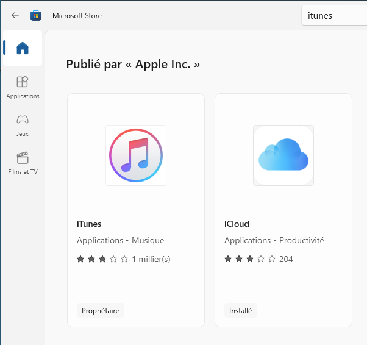The image size is (367, 345).
Task: Click the Microsoft Store logo icon
Action: [36, 16]
